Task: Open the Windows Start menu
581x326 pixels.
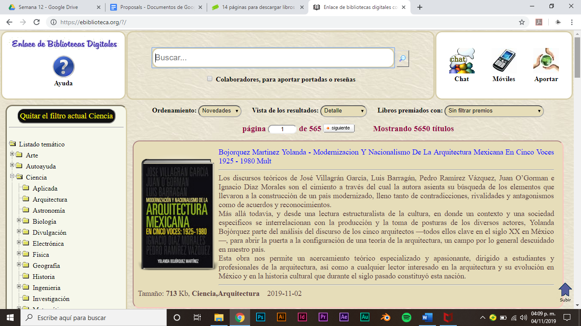Action: point(10,318)
